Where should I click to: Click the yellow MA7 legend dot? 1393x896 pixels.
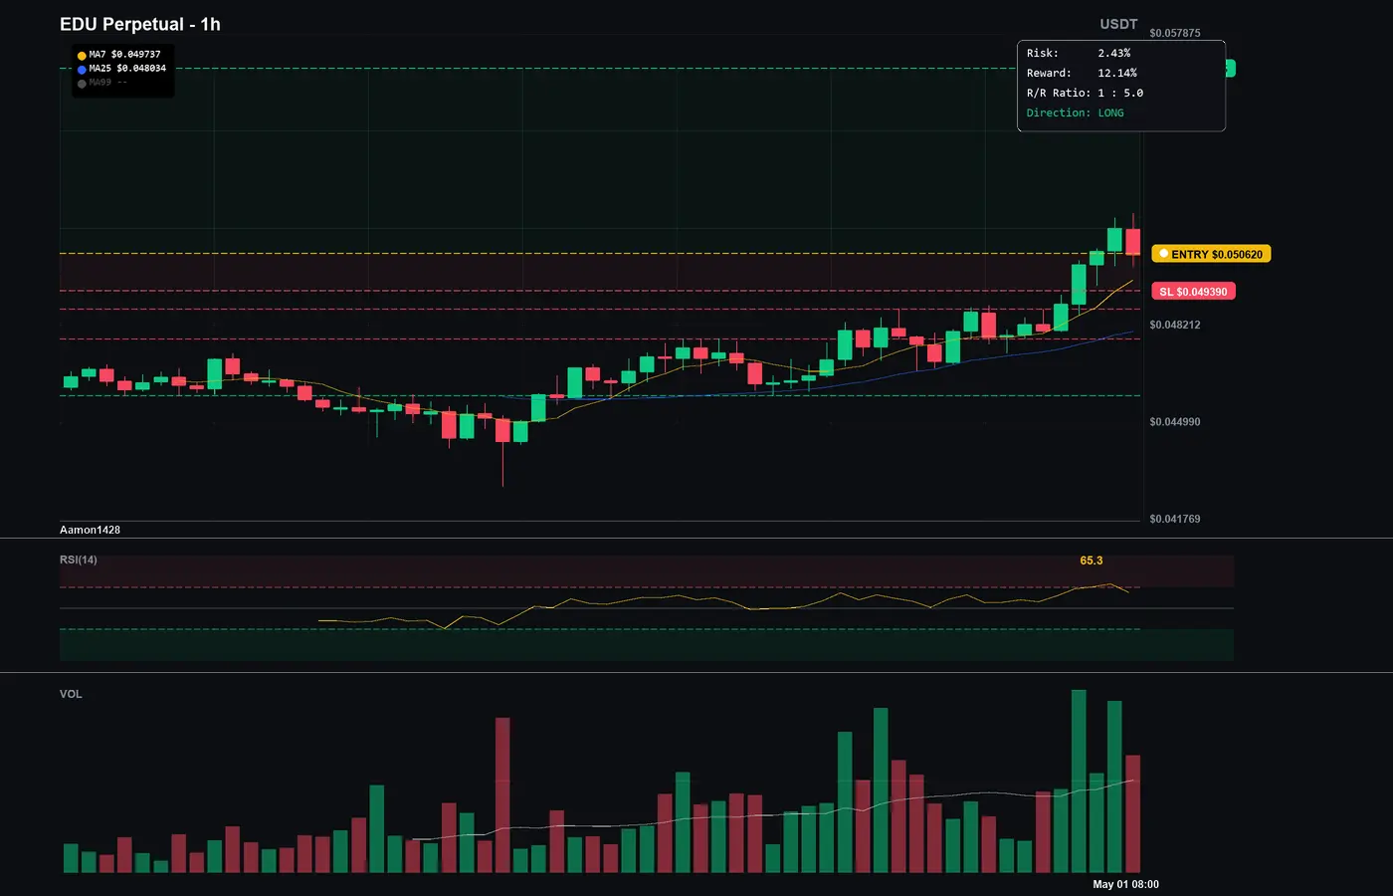tap(82, 56)
